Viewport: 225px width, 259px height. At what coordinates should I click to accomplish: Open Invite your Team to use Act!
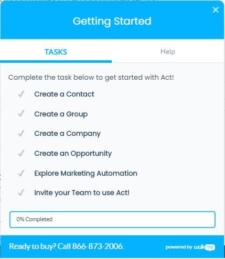pyautogui.click(x=82, y=193)
